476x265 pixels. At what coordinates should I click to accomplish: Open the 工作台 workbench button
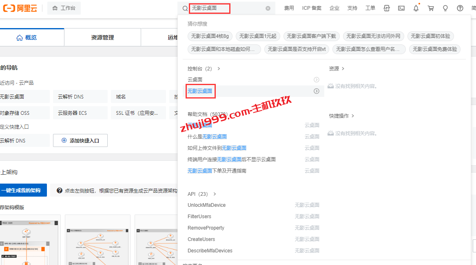64,8
